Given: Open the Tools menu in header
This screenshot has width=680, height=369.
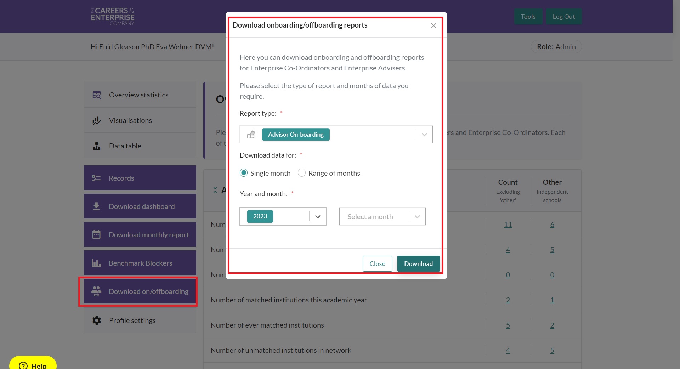Looking at the screenshot, I should click(528, 17).
